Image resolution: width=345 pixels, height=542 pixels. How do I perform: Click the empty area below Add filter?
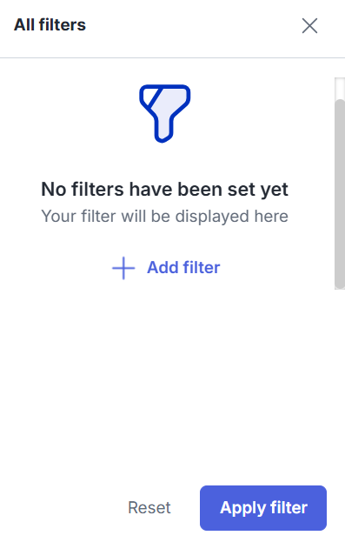(x=166, y=380)
